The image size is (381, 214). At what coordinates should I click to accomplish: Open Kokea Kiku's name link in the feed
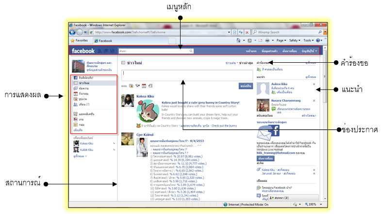click(x=145, y=96)
